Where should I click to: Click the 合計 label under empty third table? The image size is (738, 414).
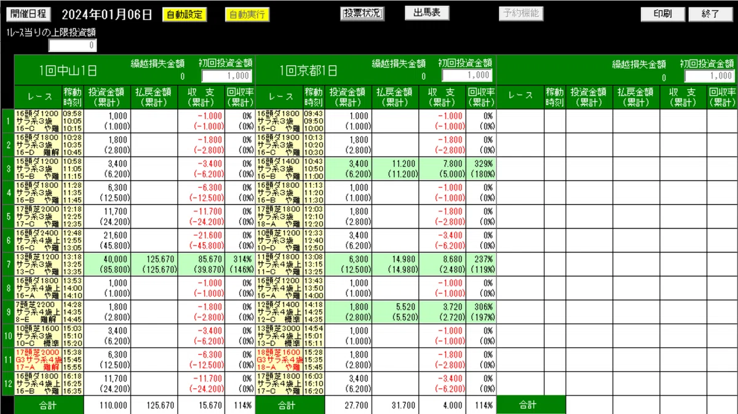(528, 405)
